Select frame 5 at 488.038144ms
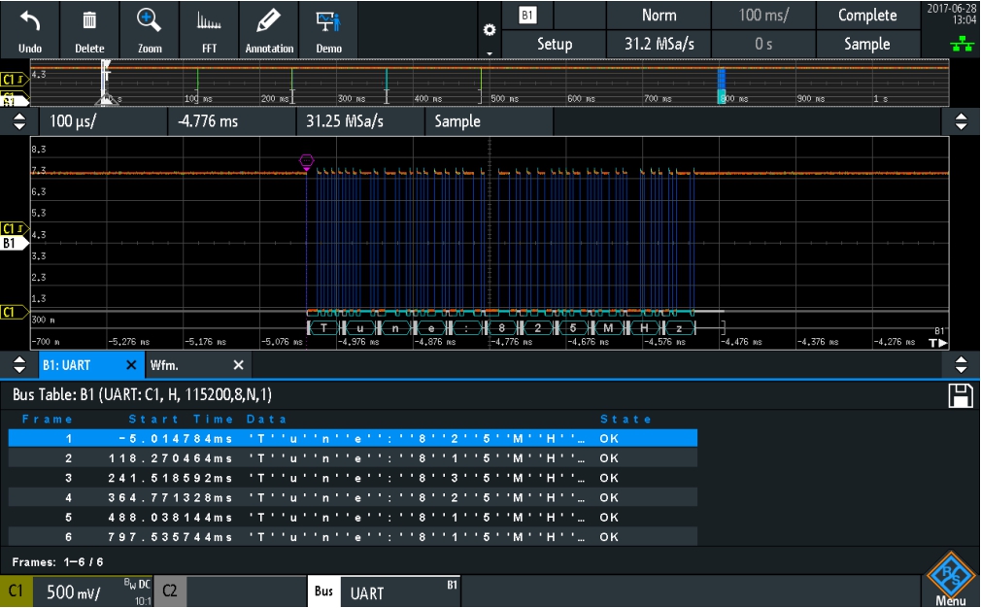Image resolution: width=981 pixels, height=608 pixels. [353, 518]
